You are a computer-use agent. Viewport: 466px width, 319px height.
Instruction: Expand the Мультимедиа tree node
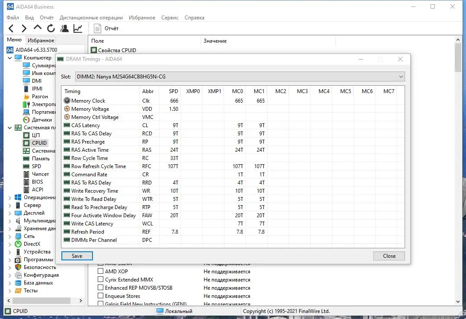[10, 221]
